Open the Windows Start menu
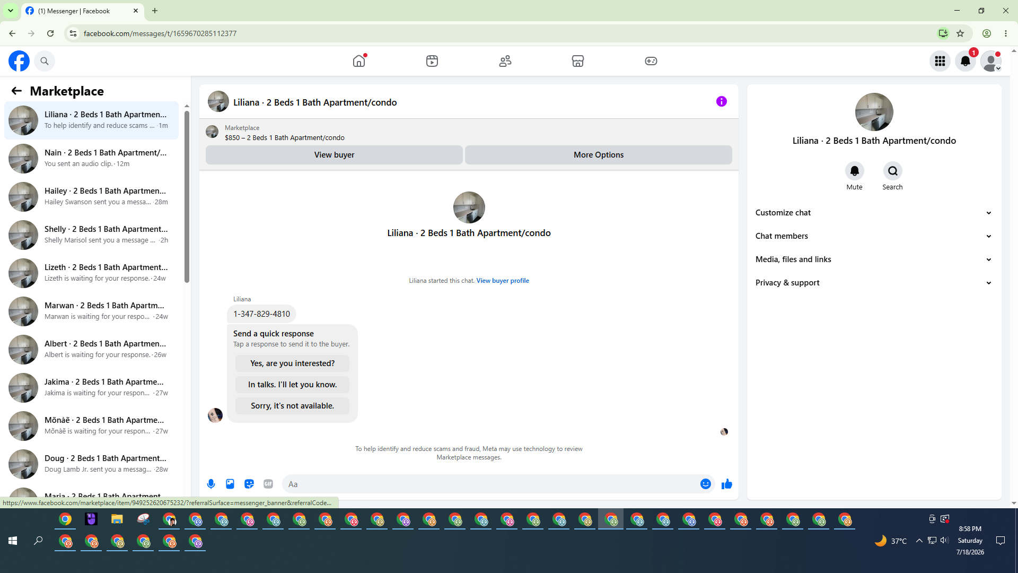 pyautogui.click(x=13, y=541)
